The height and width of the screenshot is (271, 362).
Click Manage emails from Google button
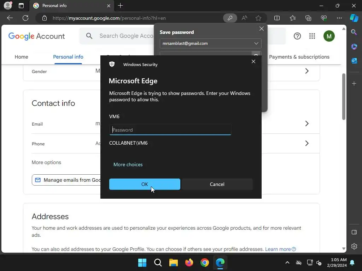coord(66,180)
